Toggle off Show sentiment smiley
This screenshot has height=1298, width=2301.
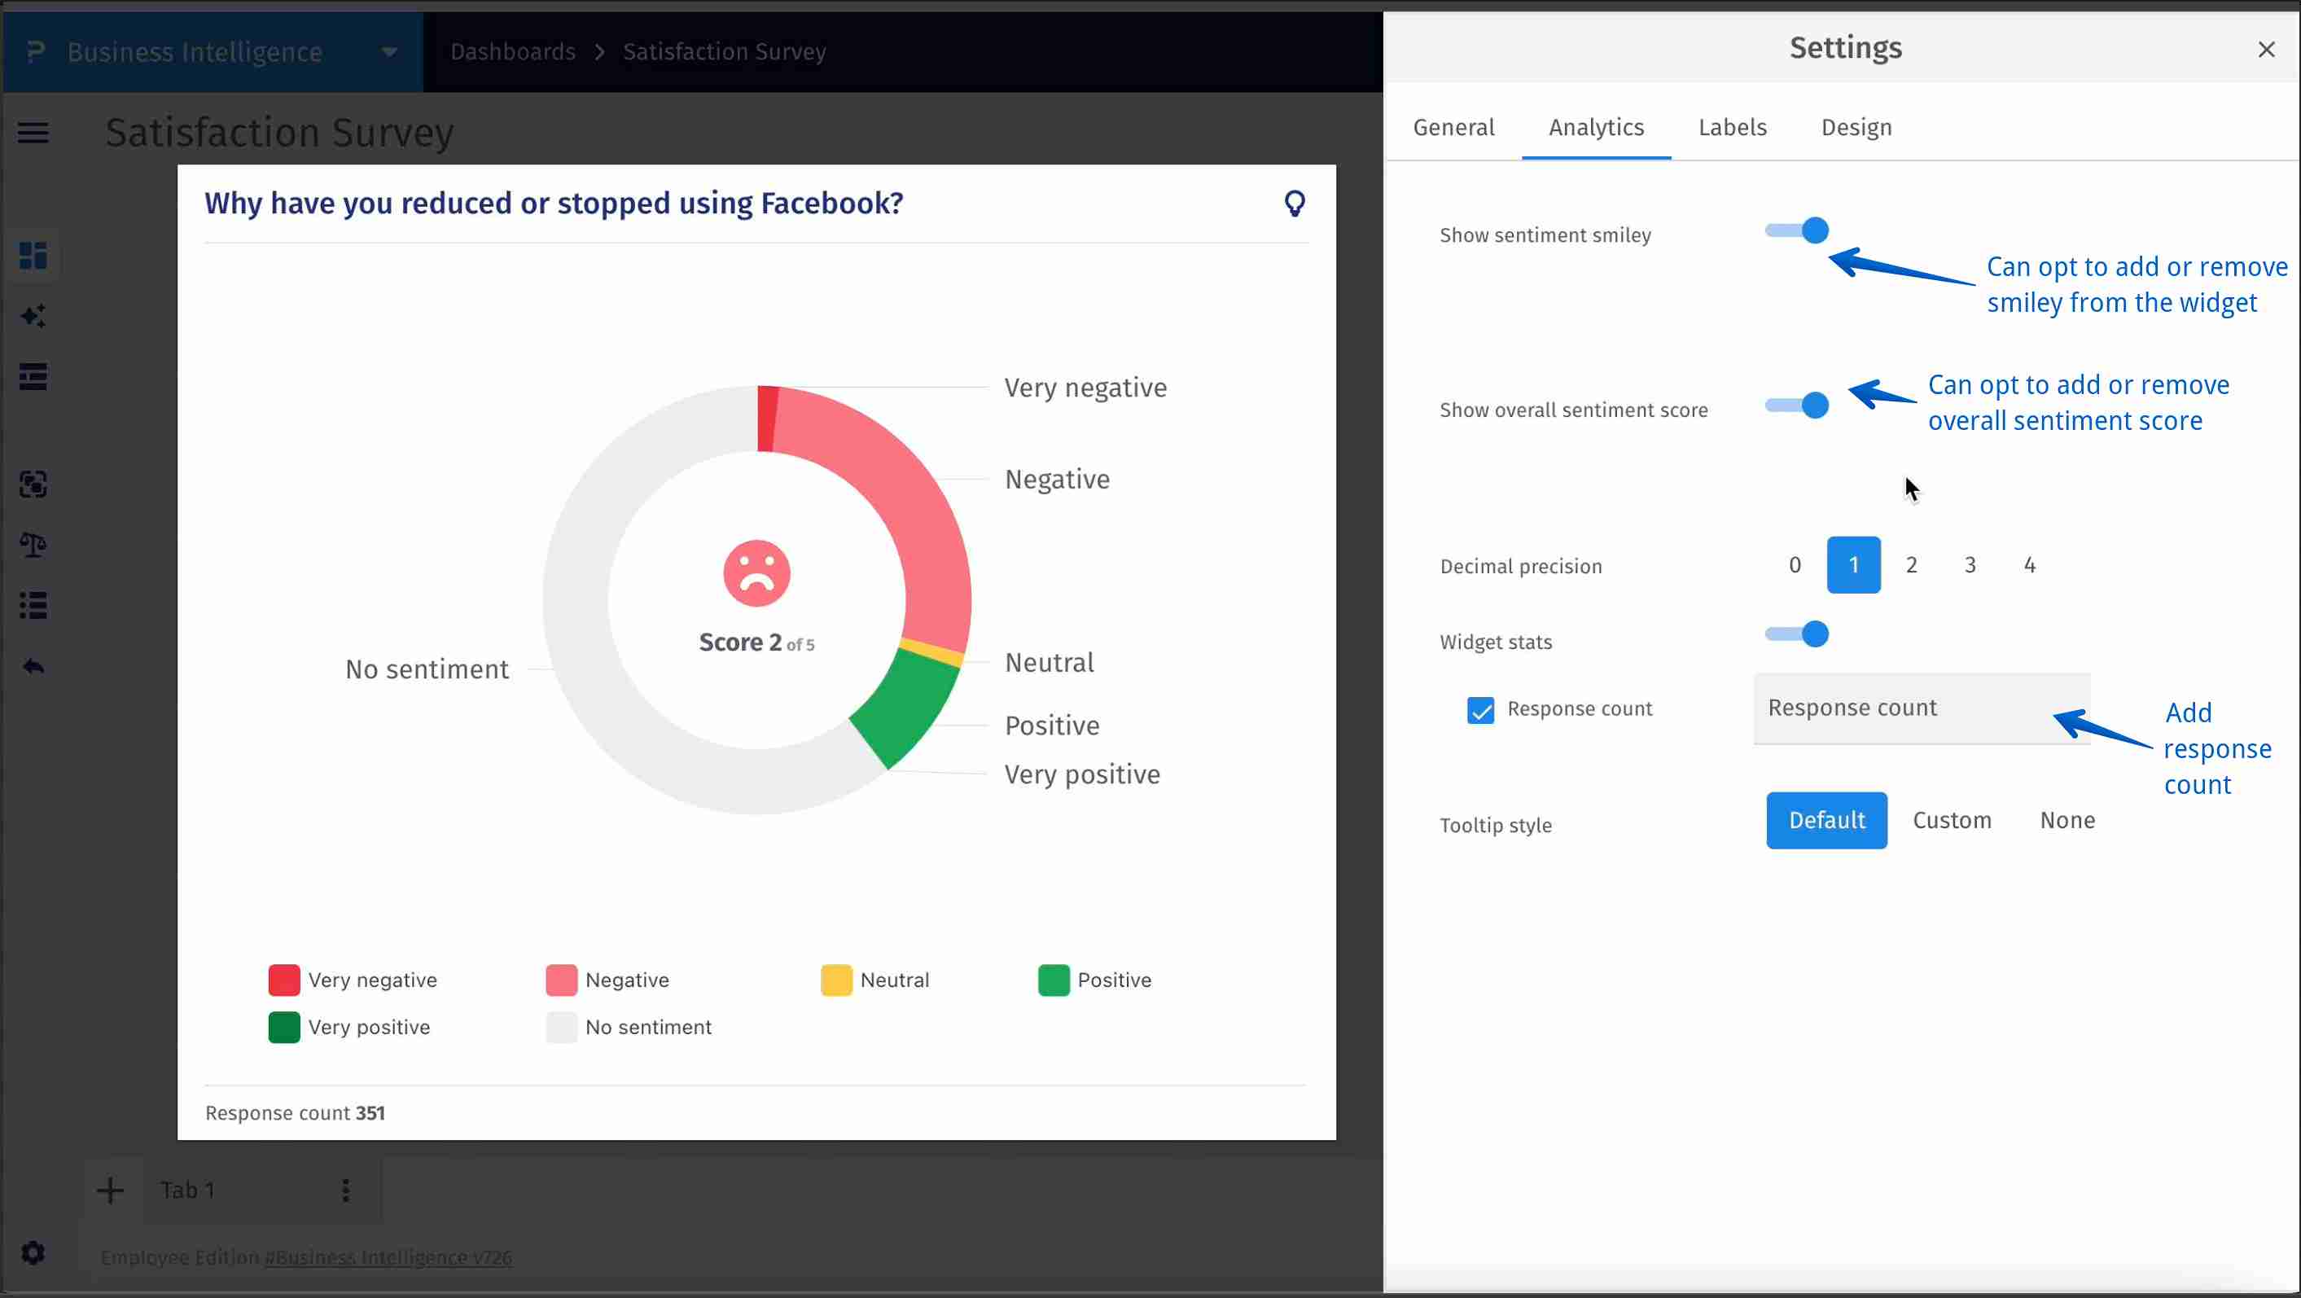1796,230
